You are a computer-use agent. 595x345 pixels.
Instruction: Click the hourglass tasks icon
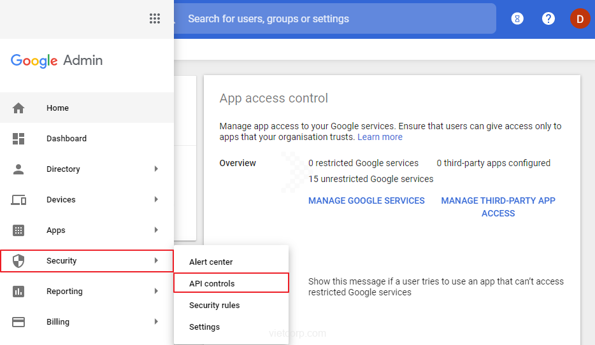(x=517, y=18)
